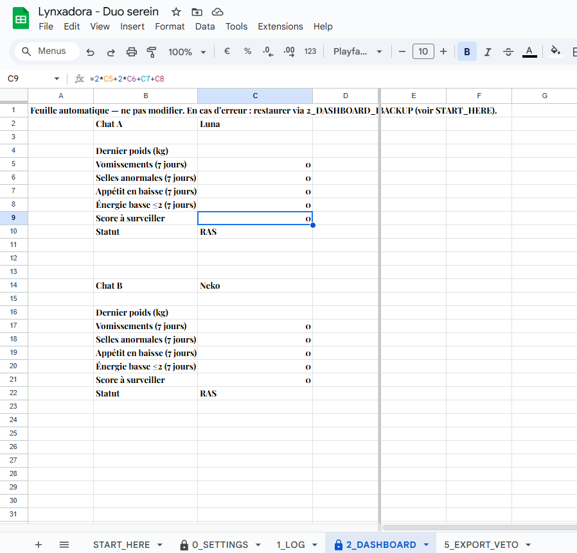Format selection as currency

pyautogui.click(x=227, y=51)
